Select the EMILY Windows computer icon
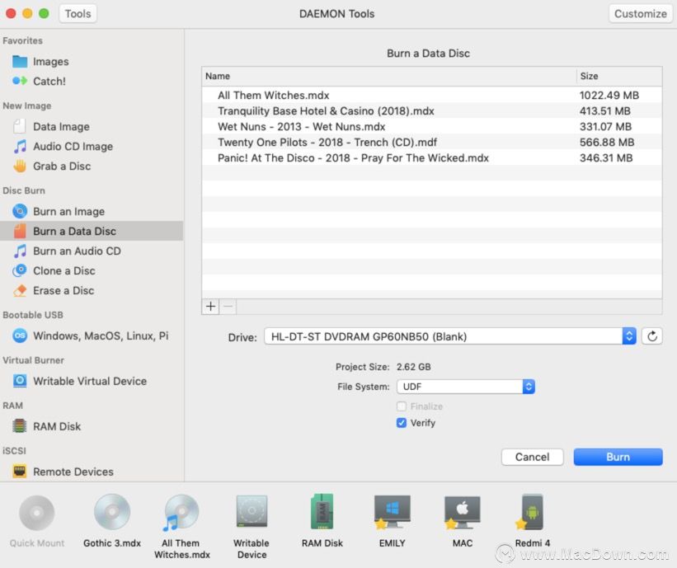677x568 pixels. pyautogui.click(x=392, y=512)
